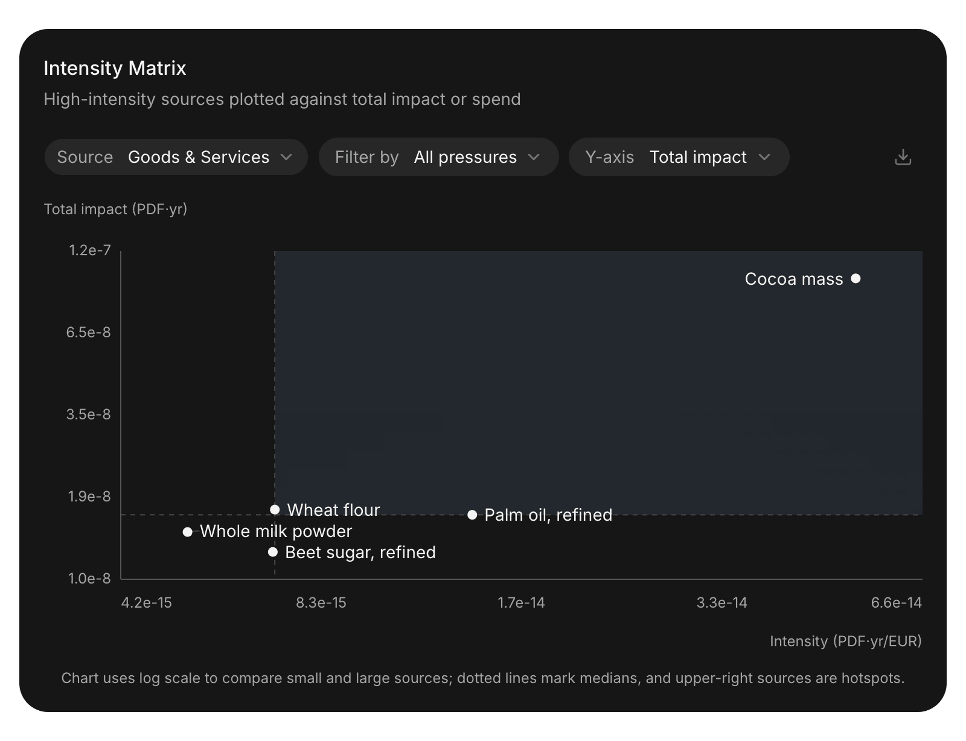This screenshot has width=966, height=741.
Task: Click the log scale explanation footnote
Action: [x=483, y=678]
